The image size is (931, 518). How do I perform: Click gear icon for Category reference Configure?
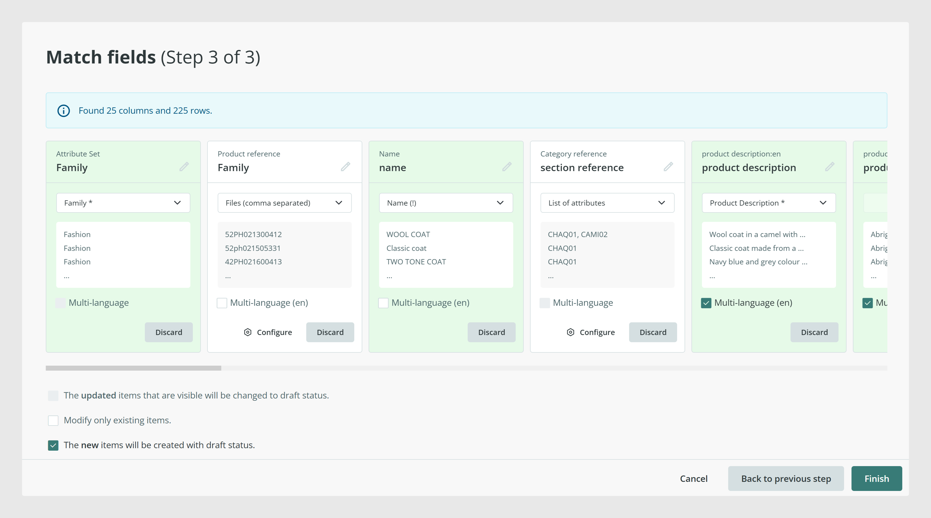pos(570,332)
